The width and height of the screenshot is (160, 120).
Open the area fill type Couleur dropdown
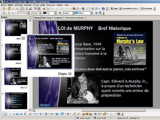point(73,13)
